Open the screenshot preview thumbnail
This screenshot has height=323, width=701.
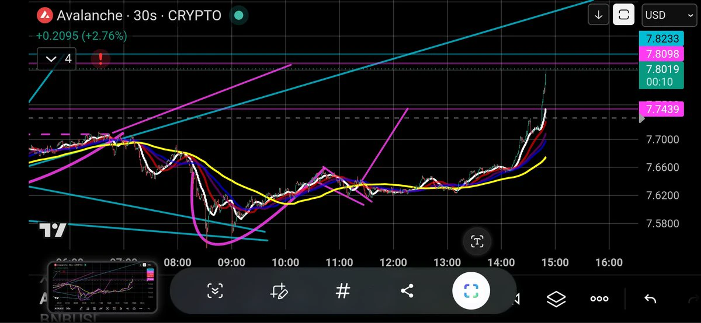tap(103, 287)
